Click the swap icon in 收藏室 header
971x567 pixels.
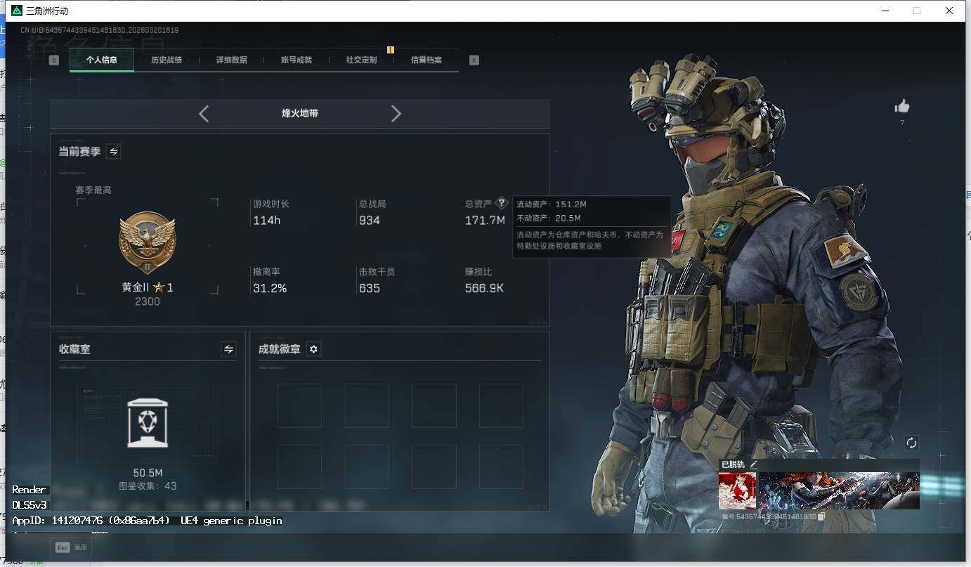click(228, 349)
